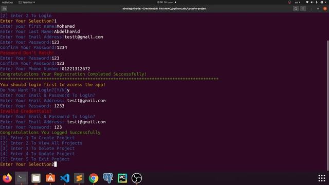
Task: Click the terminal title bar path text
Action: tap(164, 9)
